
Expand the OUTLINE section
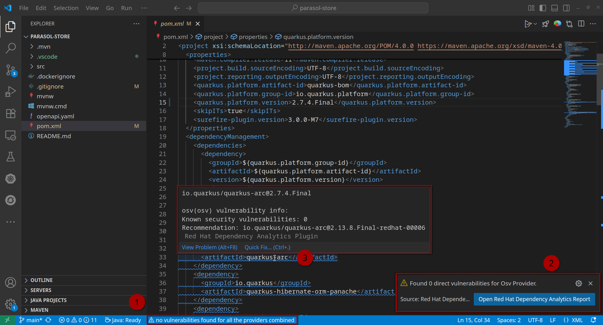pos(41,280)
